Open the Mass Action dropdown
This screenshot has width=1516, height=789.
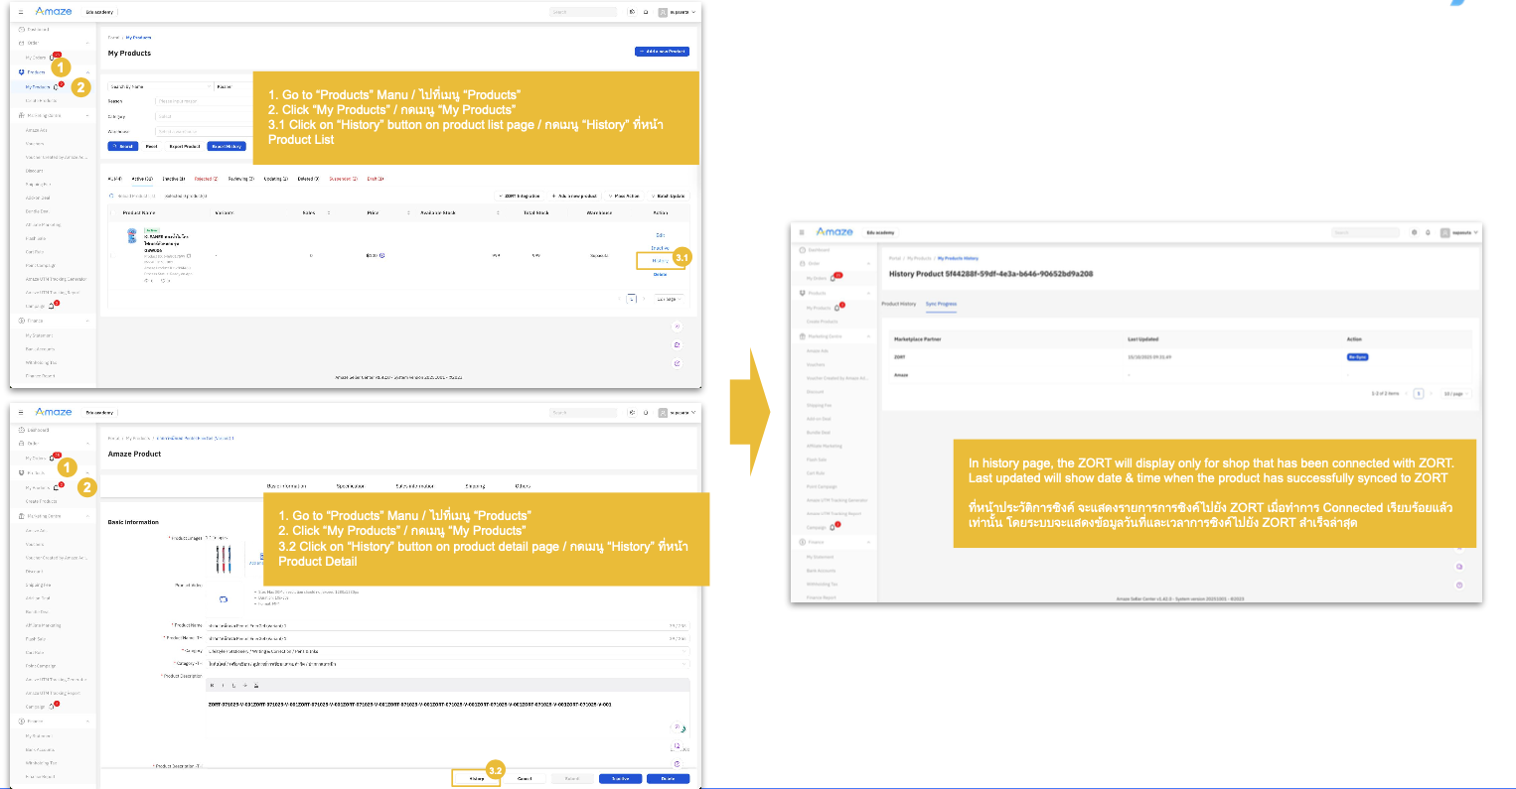tap(625, 197)
